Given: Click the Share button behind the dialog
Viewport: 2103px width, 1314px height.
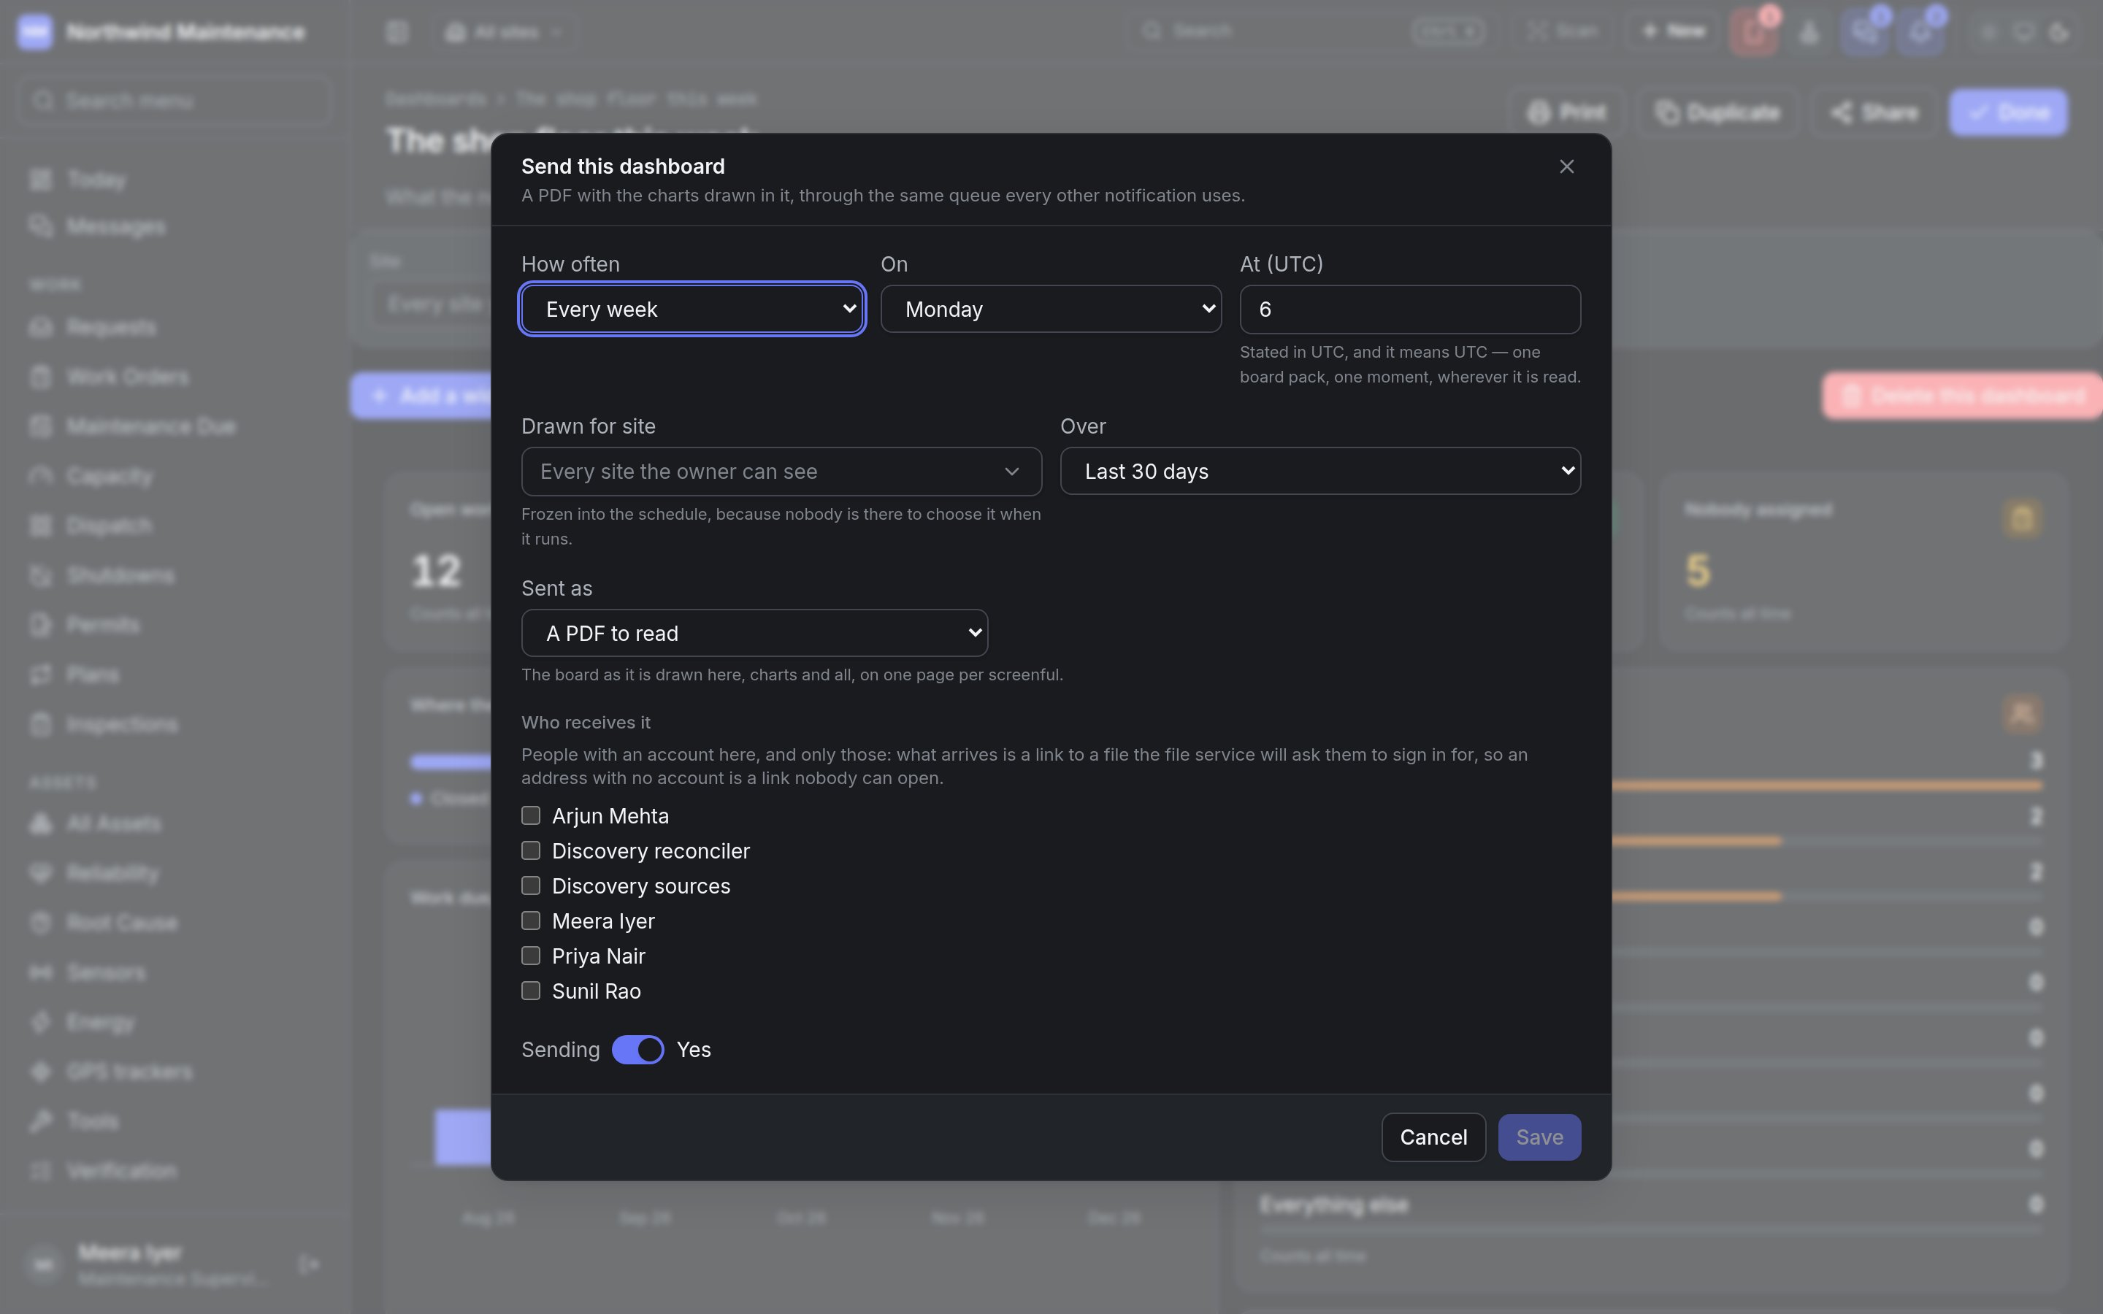Looking at the screenshot, I should (1874, 112).
